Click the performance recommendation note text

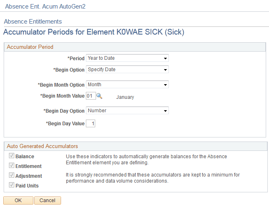[x=153, y=178]
